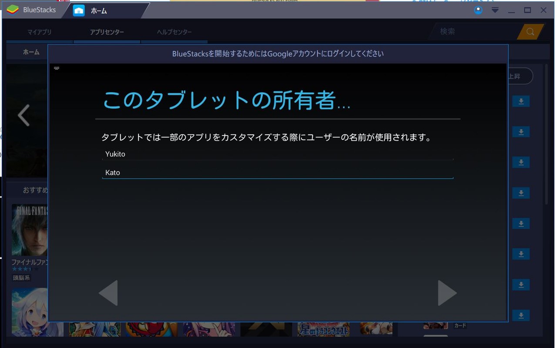Show previous banner with carousel left chevron
The height and width of the screenshot is (348, 557).
pyautogui.click(x=23, y=116)
